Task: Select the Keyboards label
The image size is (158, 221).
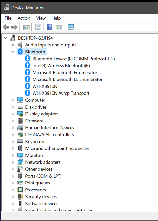Action: [x=36, y=141]
